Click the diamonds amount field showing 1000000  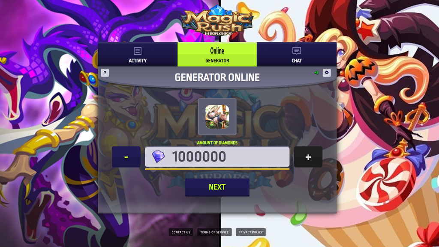tap(217, 156)
